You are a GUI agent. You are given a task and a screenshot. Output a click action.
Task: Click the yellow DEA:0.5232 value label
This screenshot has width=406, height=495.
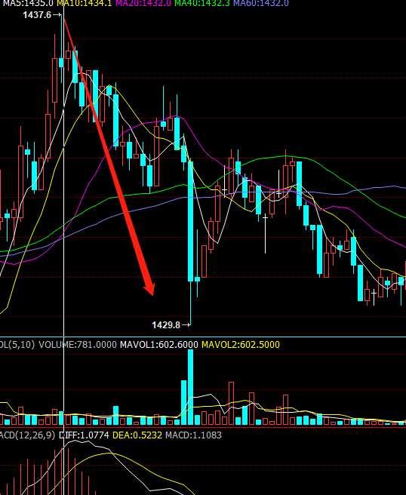(x=137, y=435)
